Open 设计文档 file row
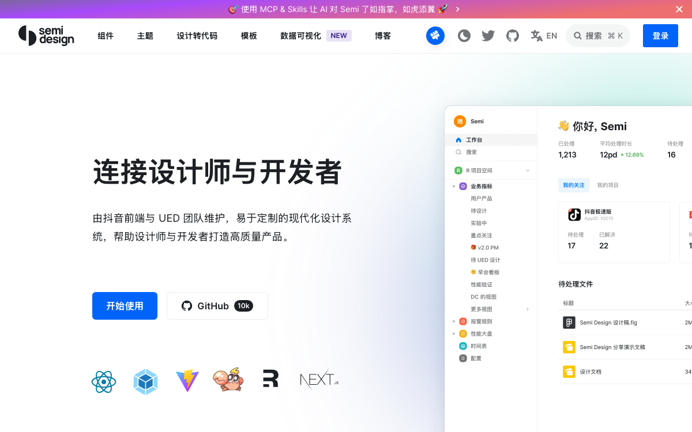Image resolution: width=692 pixels, height=432 pixels. coord(625,372)
